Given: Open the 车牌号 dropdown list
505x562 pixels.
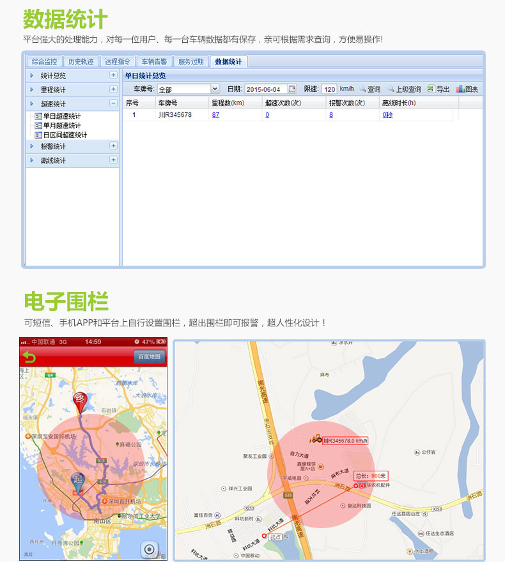Looking at the screenshot, I should (x=215, y=89).
